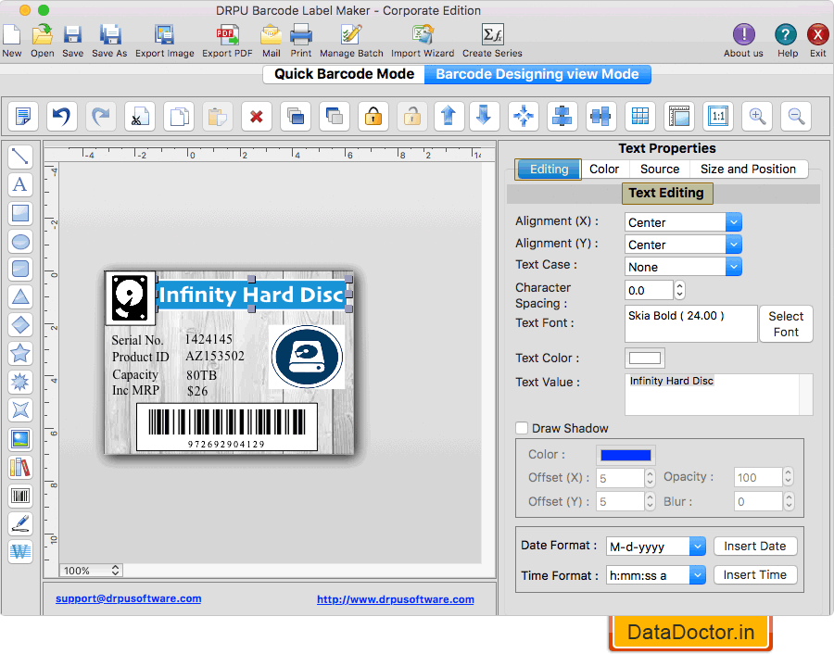834x654 pixels.
Task: Click the blue shadow Color swatch
Action: 625,455
